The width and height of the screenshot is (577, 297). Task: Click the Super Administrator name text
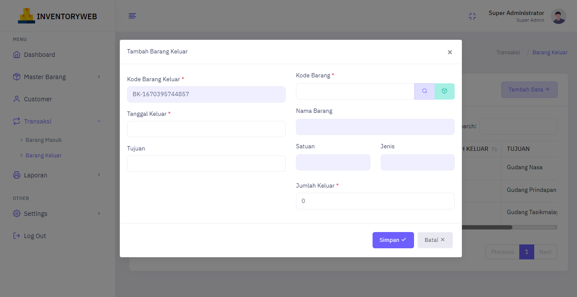pyautogui.click(x=516, y=13)
